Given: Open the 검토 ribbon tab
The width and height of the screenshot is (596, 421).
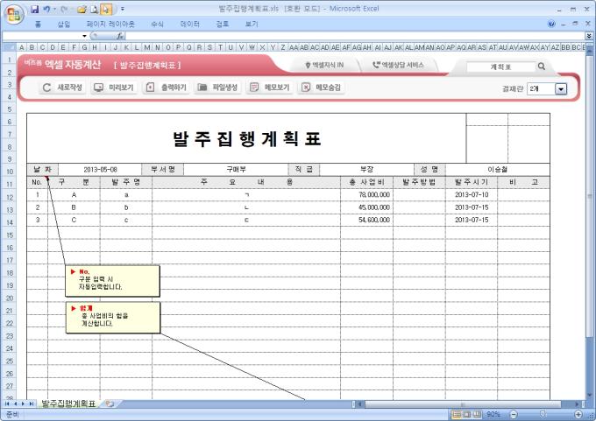Looking at the screenshot, I should click(223, 25).
